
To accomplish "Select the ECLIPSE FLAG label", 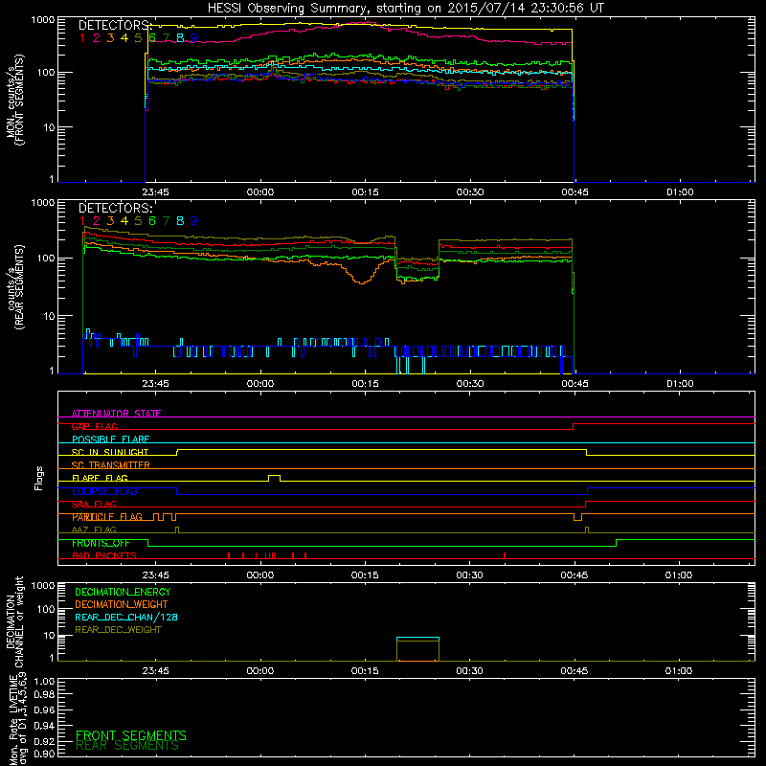I will click(104, 491).
